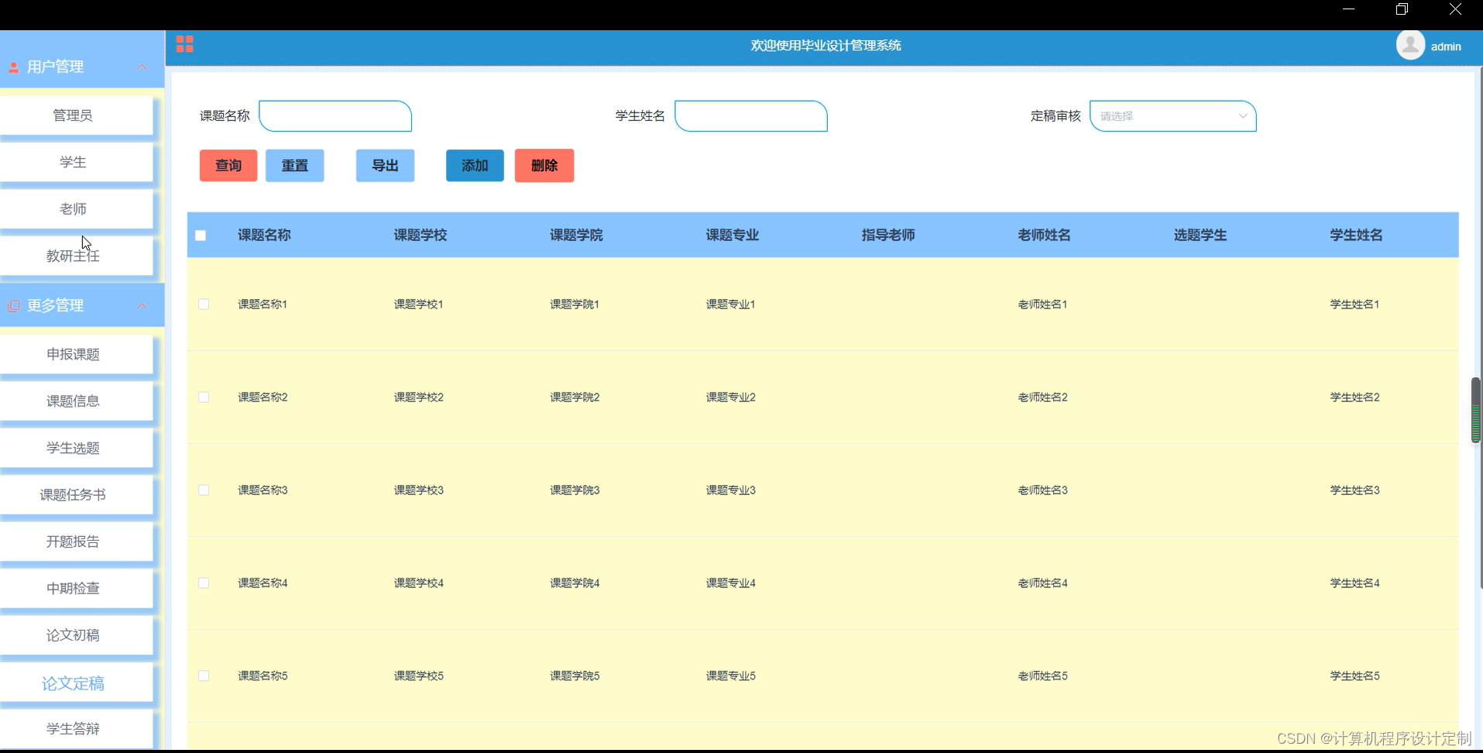Check the row for 课题名称3
Viewport: 1483px width, 753px height.
coord(204,490)
